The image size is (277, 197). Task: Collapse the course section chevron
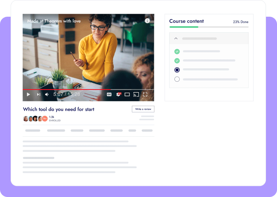tap(176, 38)
